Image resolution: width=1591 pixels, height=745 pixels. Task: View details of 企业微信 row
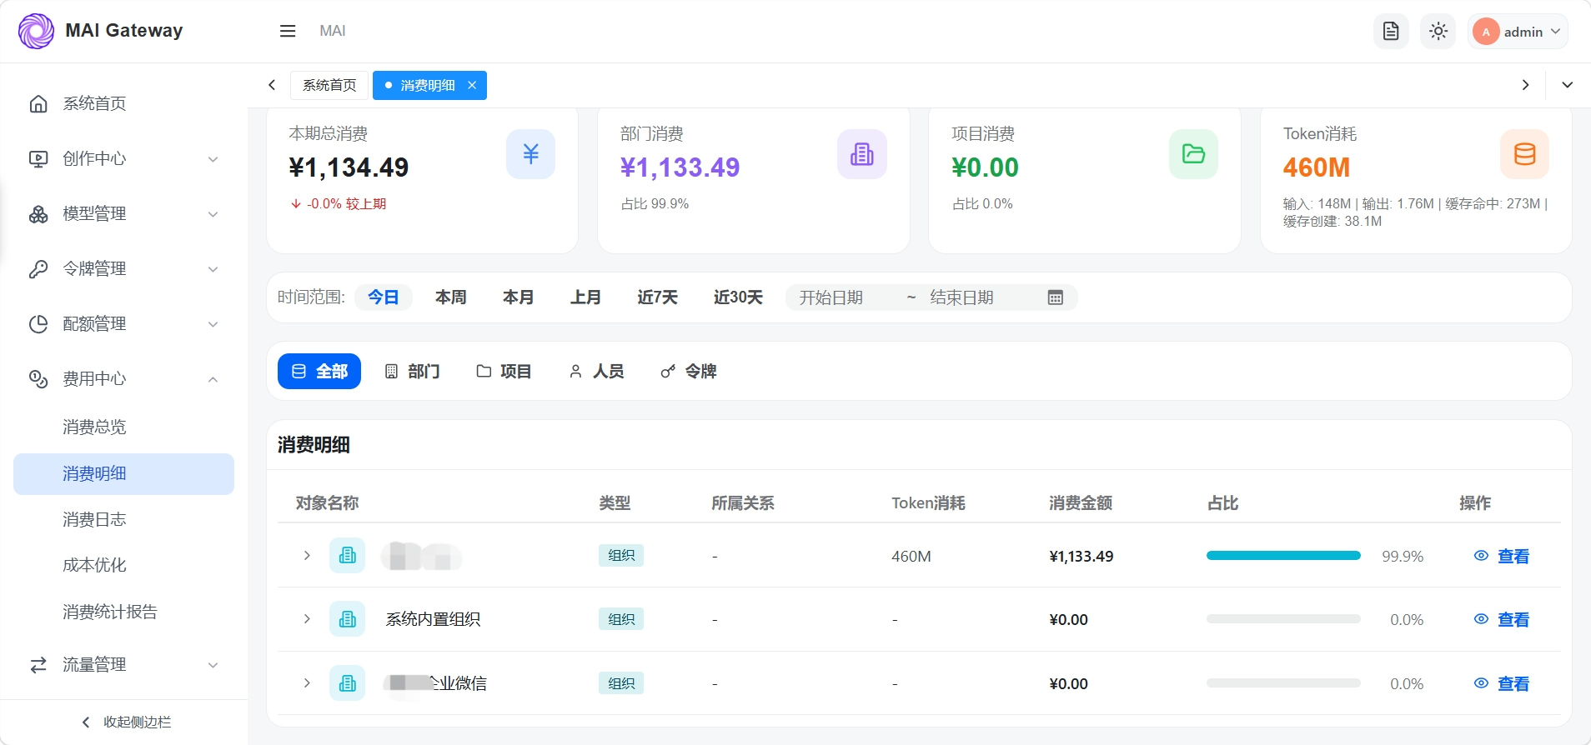coord(1502,683)
